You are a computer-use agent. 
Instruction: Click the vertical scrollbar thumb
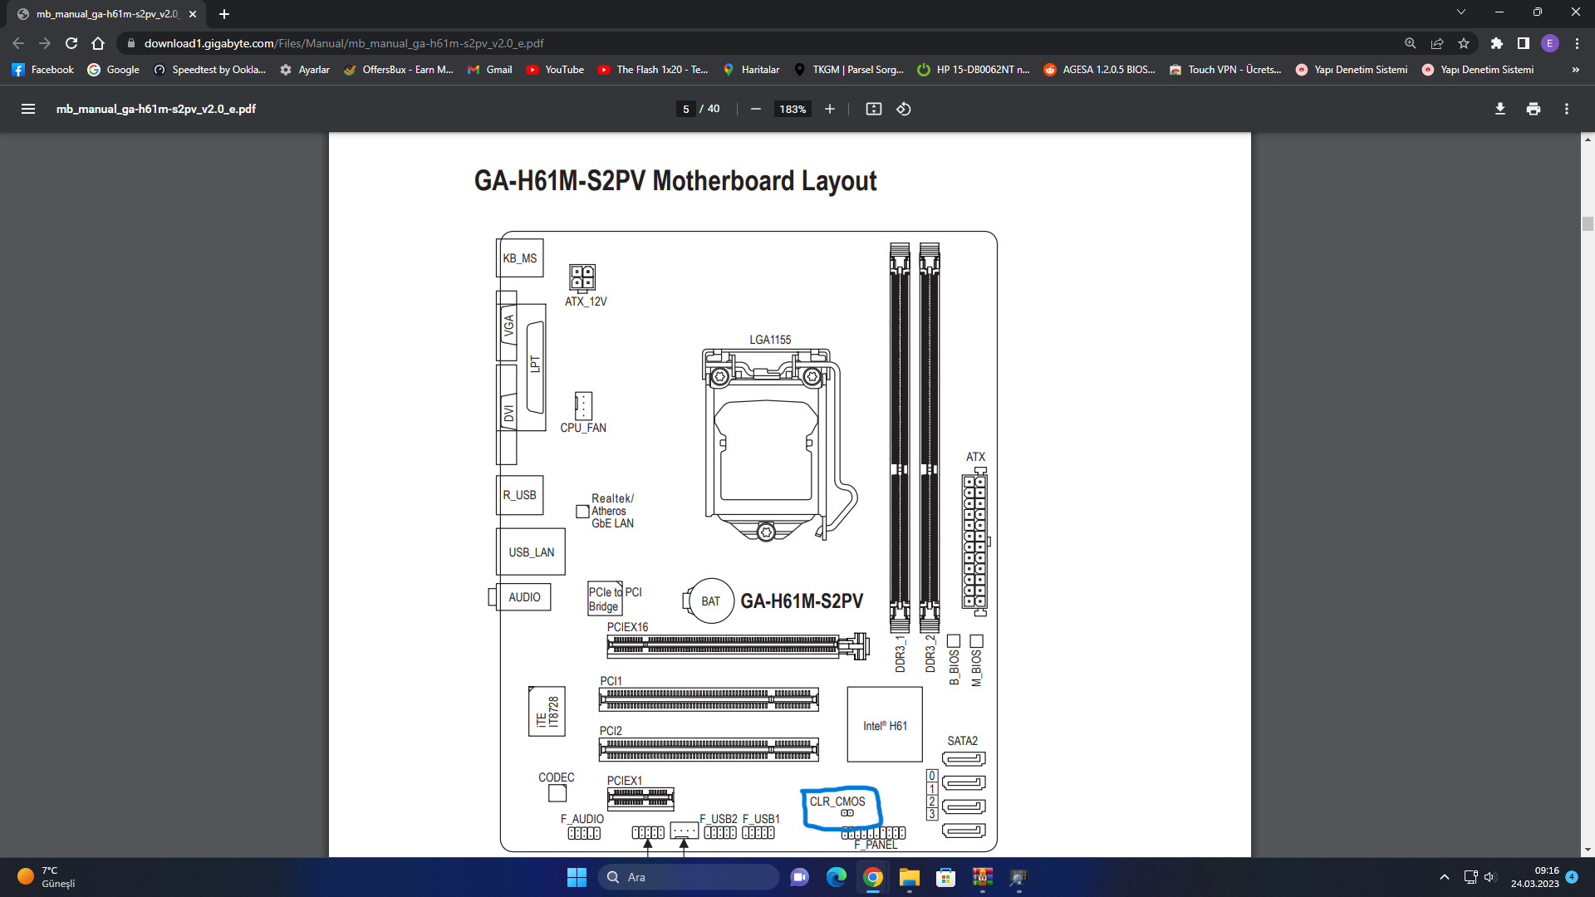tap(1588, 223)
